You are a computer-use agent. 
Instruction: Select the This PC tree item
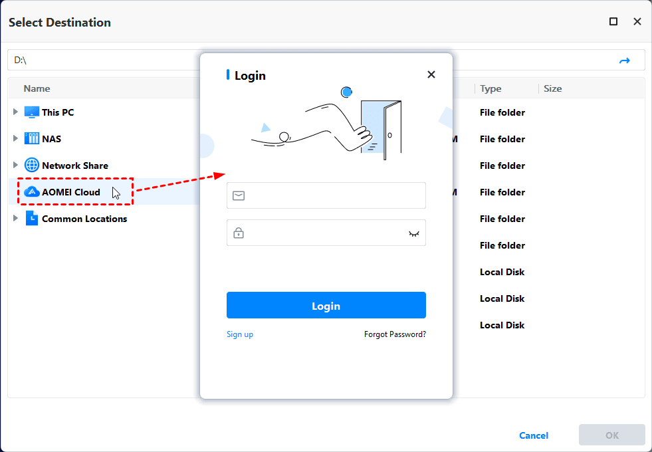click(58, 112)
